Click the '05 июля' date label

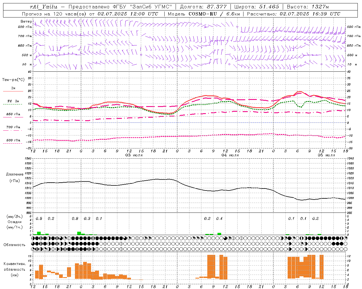tap(326, 155)
